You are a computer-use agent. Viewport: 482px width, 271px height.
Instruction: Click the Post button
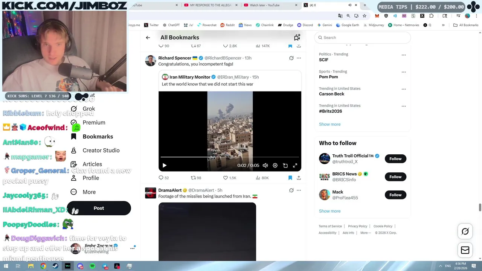coord(99,208)
